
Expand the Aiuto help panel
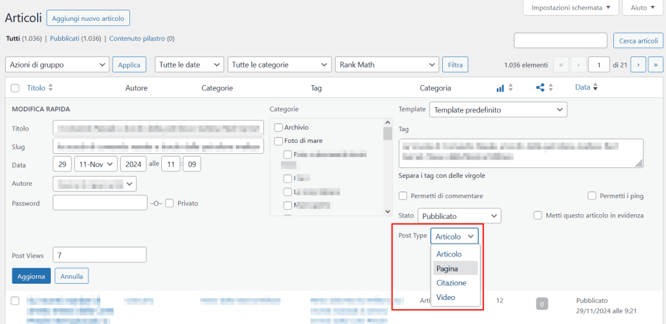point(643,8)
